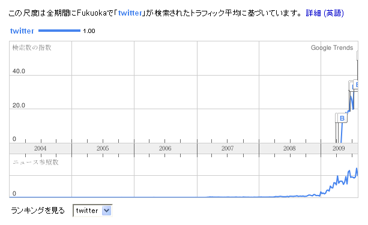Click the Google Trends watermark in the chart
Screen dimensions: 368x225
[x=332, y=47]
